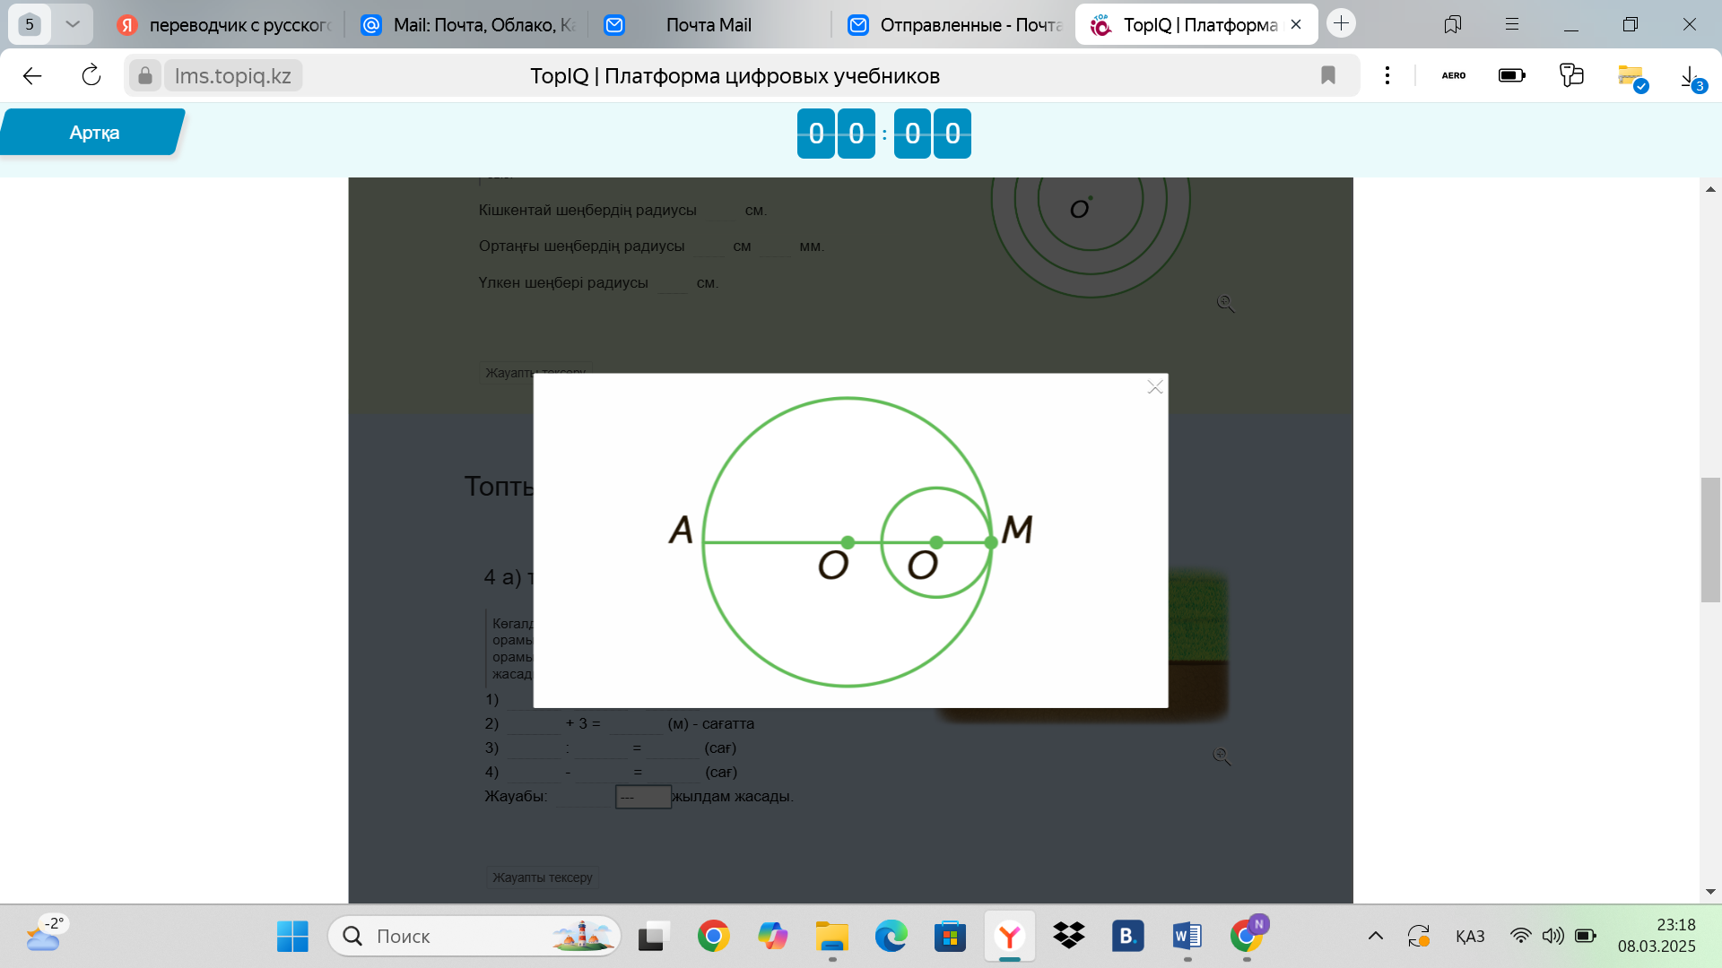Close the circle diagram popup
The width and height of the screenshot is (1722, 968).
pyautogui.click(x=1155, y=387)
